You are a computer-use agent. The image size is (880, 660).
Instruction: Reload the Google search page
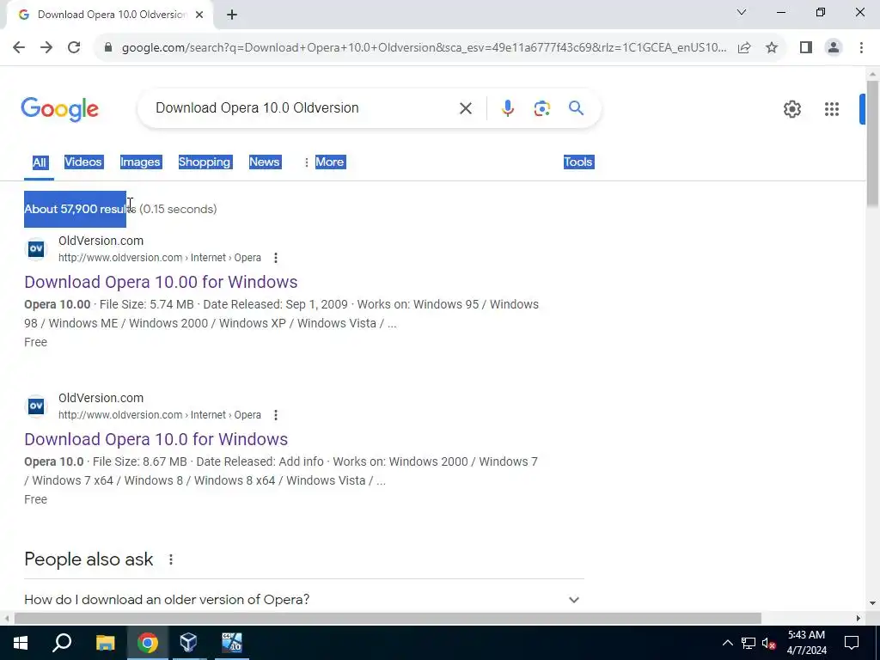point(74,48)
